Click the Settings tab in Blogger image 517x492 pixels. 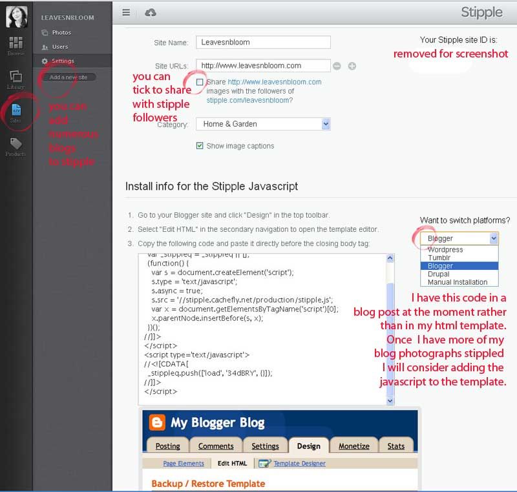click(265, 446)
